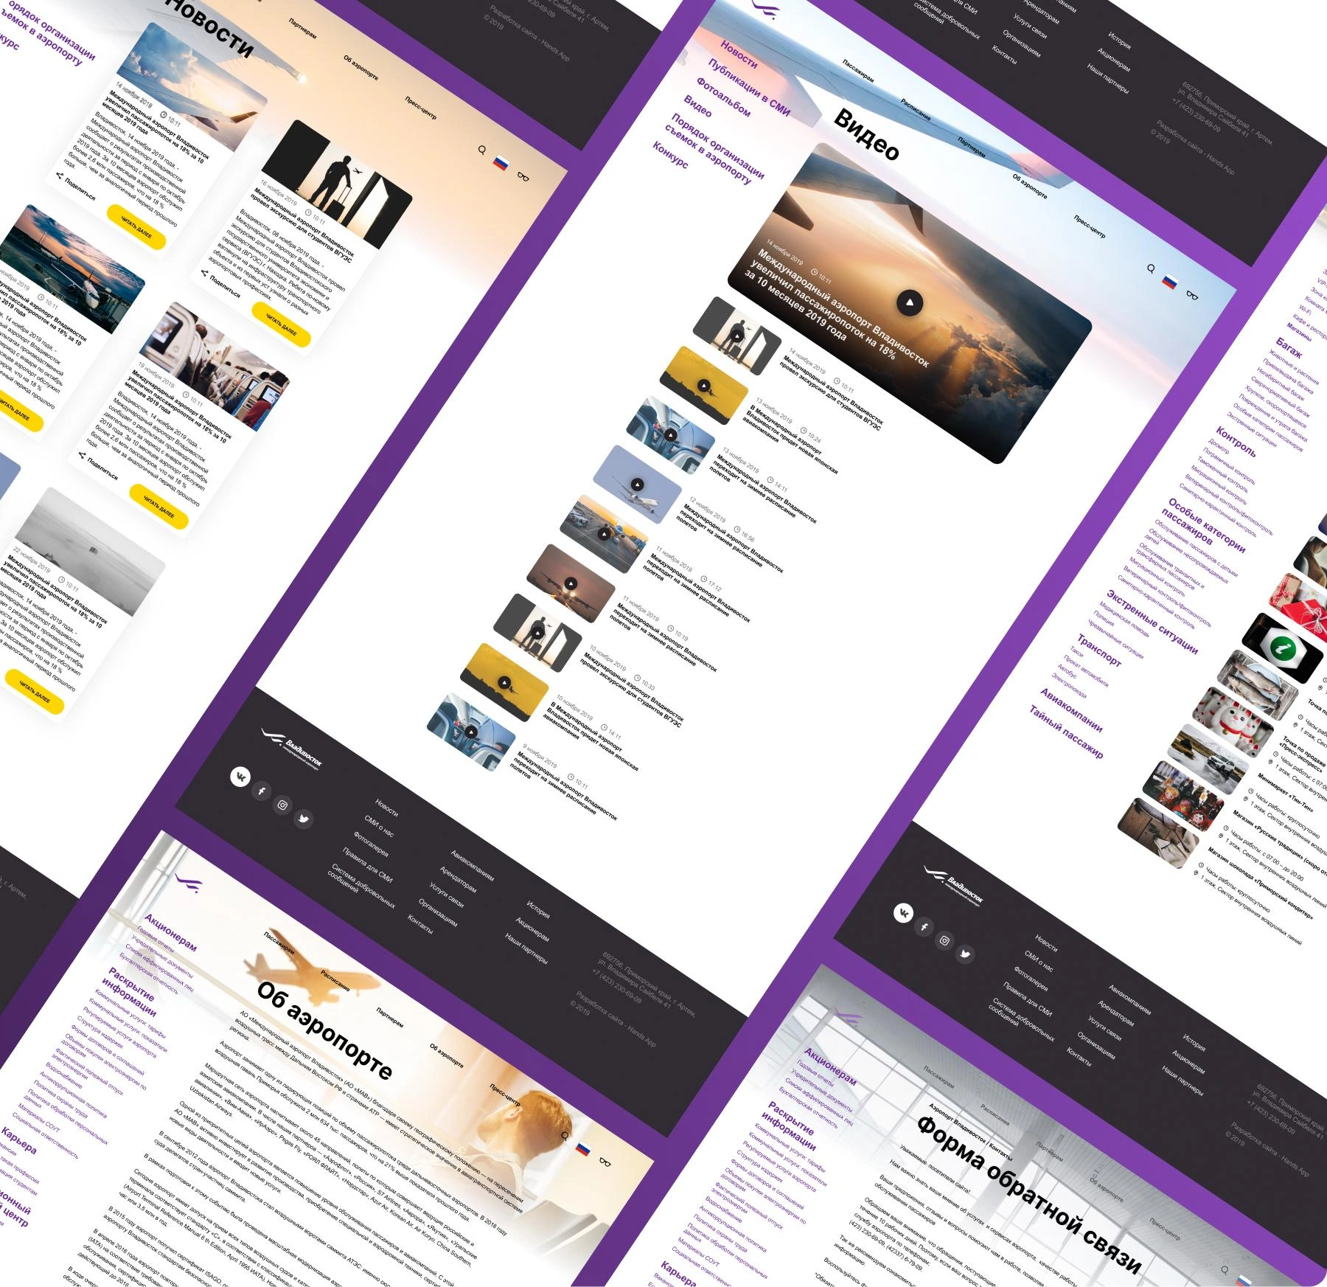Play the video dated 13 ноября 2019 14:11

[x=671, y=434]
